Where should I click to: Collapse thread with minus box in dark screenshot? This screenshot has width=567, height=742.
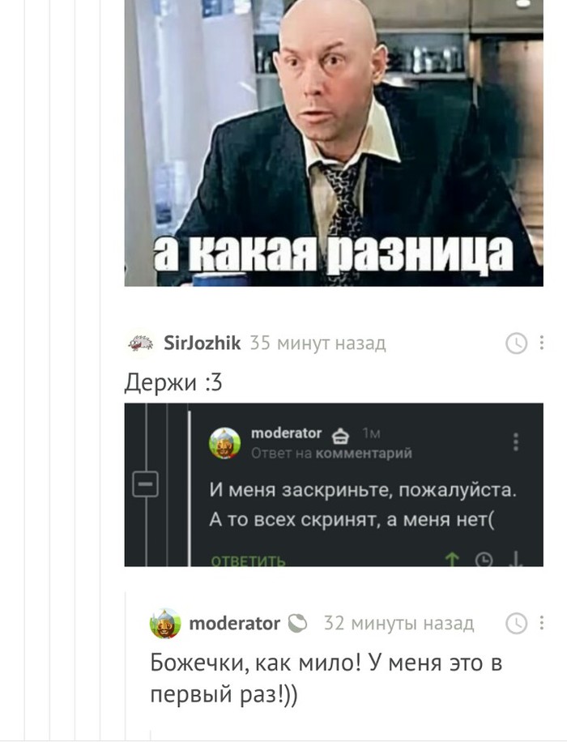pos(145,484)
